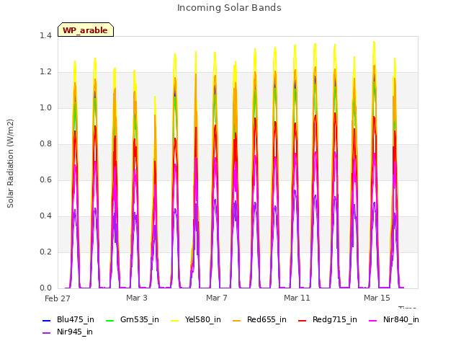This screenshot has width=461, height=346.
Task: Click the Red655_in orange legend swatch
Action: tap(237, 320)
